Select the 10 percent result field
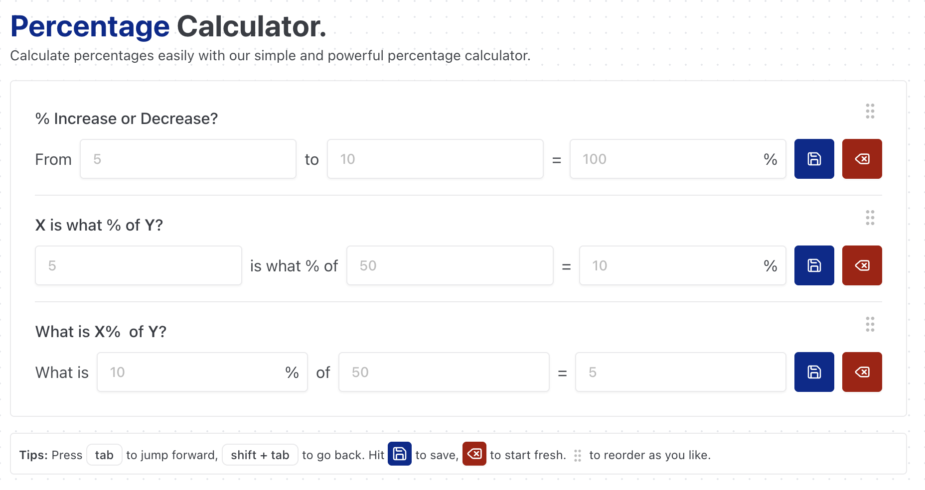 click(x=682, y=265)
